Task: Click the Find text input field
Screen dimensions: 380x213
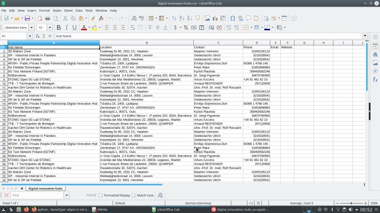Action: (x=38, y=195)
